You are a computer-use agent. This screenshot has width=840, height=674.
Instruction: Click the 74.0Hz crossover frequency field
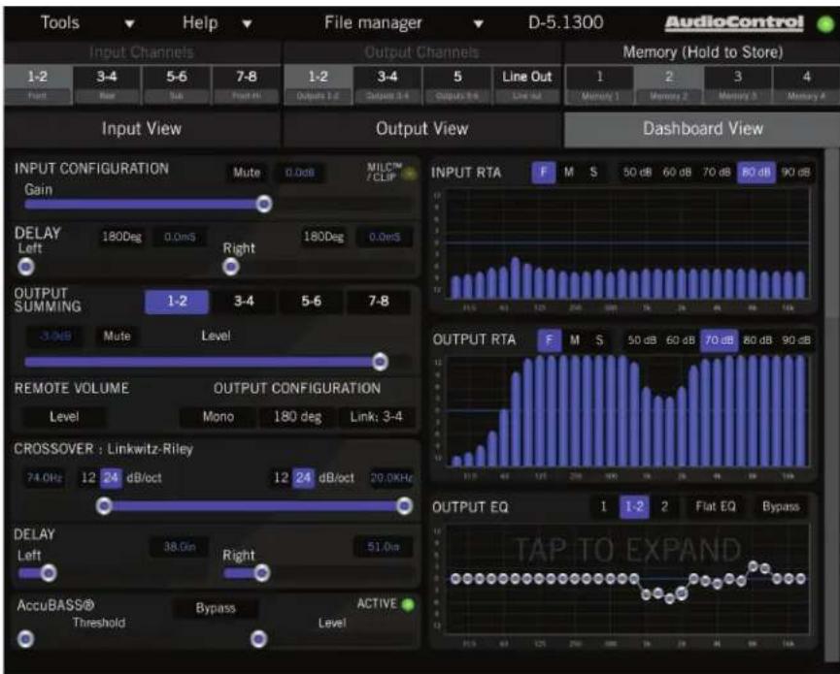coord(45,478)
